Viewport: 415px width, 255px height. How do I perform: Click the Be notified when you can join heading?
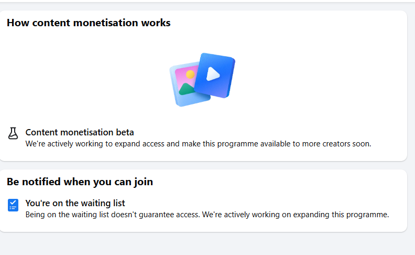80,182
